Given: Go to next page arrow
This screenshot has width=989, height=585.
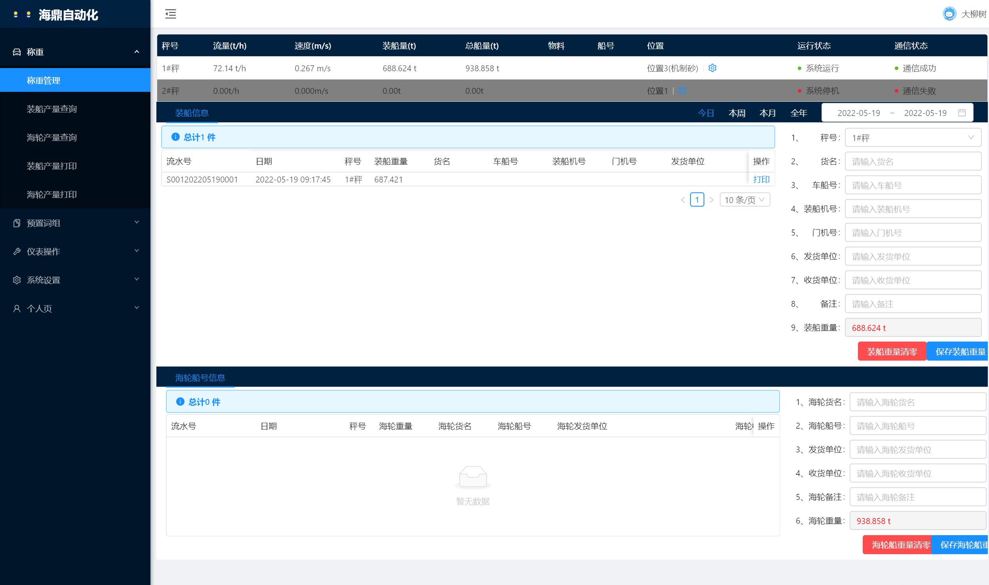Looking at the screenshot, I should coord(711,200).
